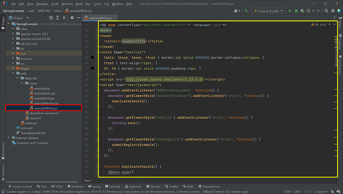
Task: Open the profiler run icon
Action: pyautogui.click(x=309, y=11)
